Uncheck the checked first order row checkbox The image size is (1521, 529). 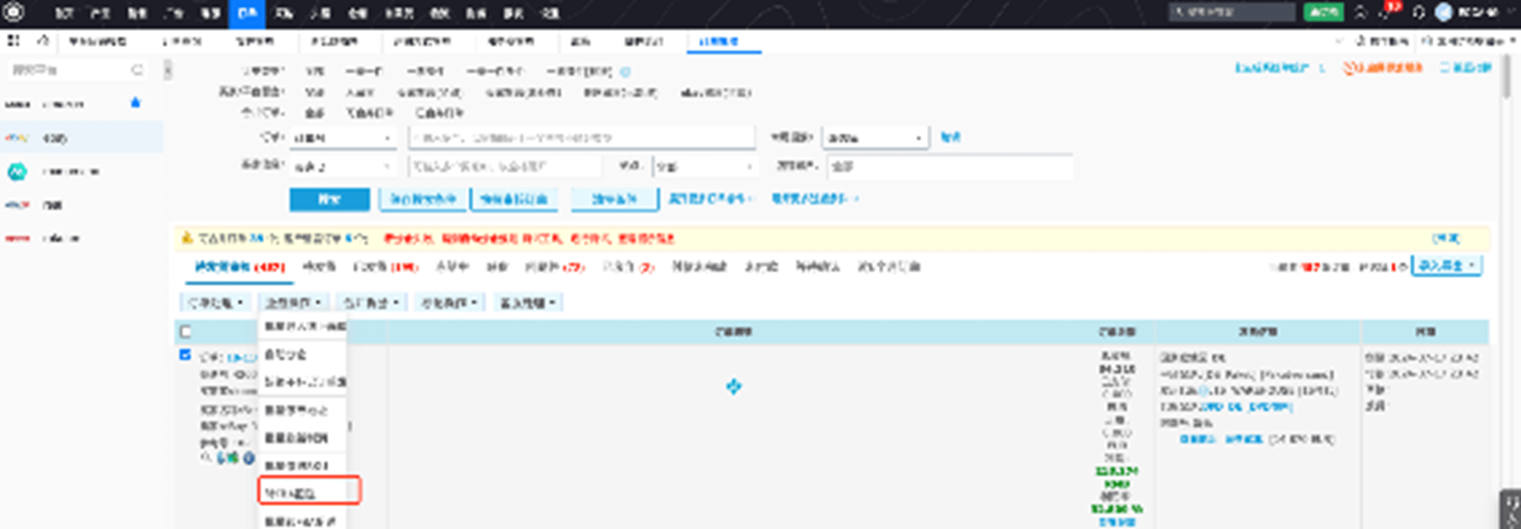(185, 355)
